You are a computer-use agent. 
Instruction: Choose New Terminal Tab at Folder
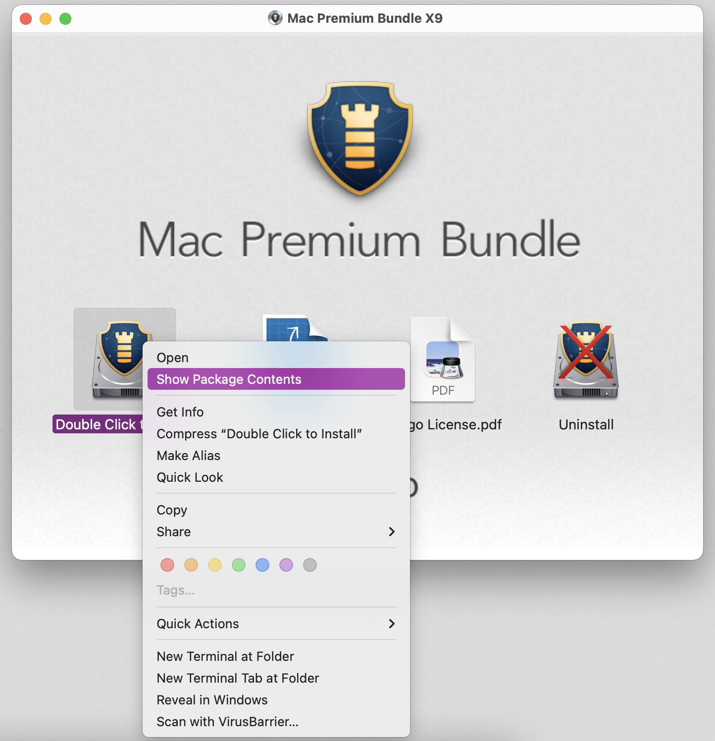(x=276, y=678)
